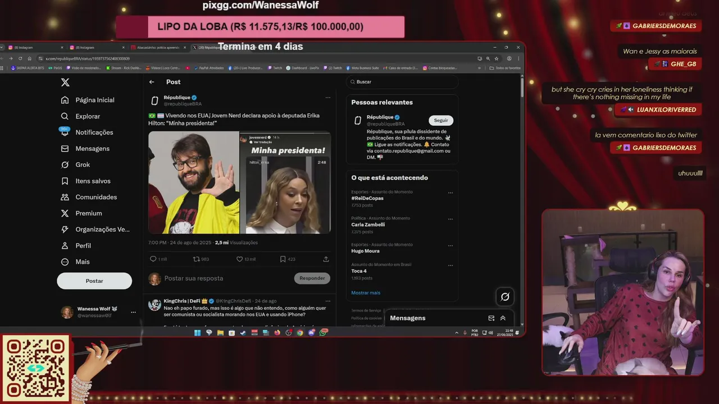
Task: Open the X logo home icon
Action: point(65,82)
